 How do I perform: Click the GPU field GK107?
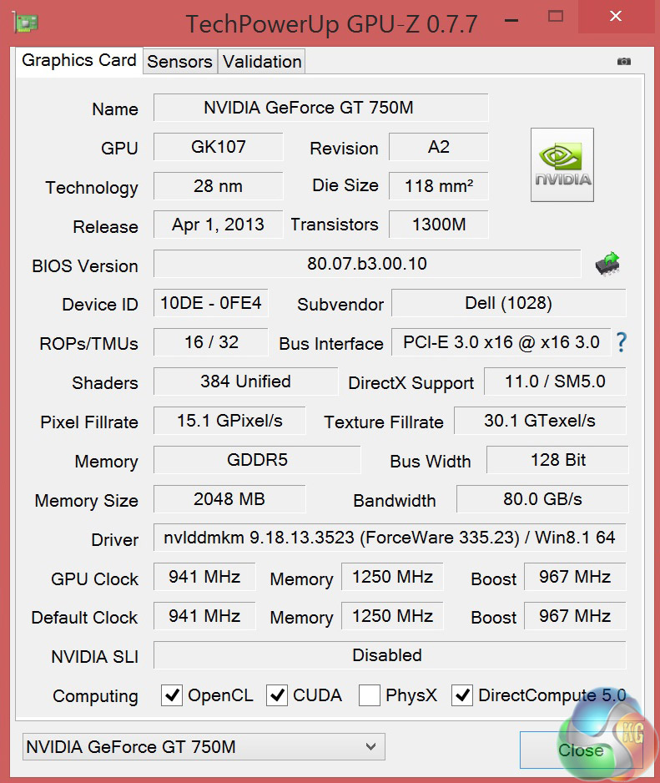[x=218, y=147]
